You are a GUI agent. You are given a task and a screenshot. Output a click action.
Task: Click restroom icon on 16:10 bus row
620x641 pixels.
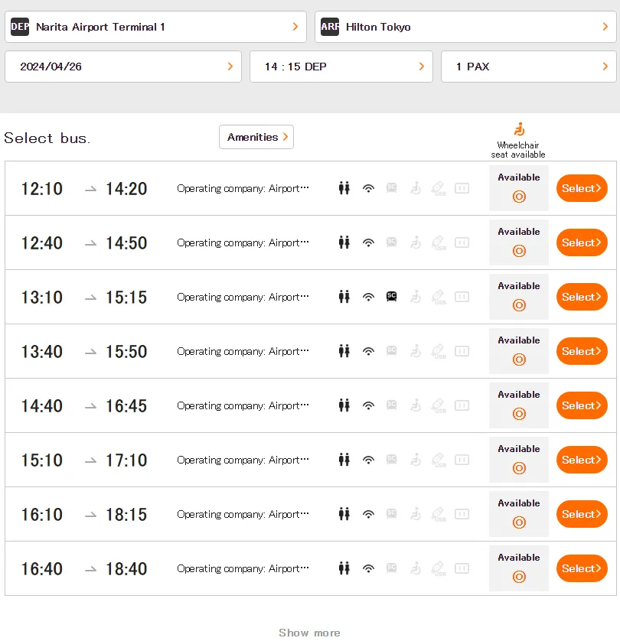[x=344, y=514]
